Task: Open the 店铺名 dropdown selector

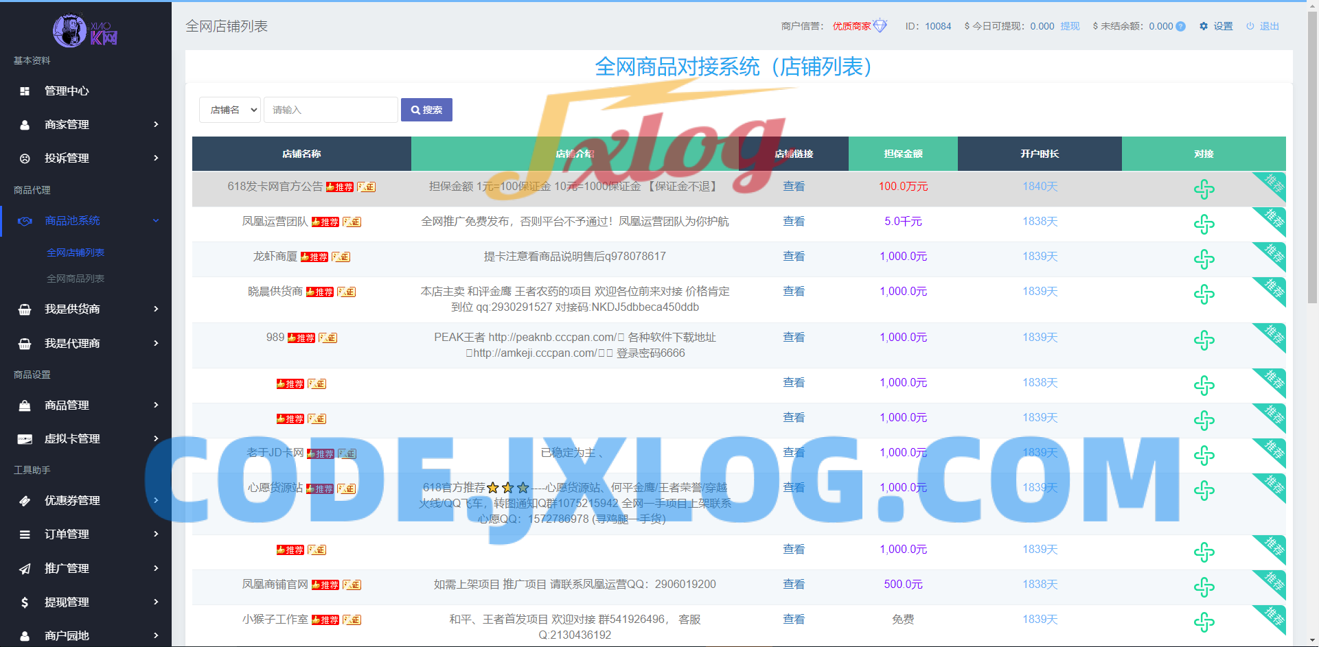Action: point(229,109)
